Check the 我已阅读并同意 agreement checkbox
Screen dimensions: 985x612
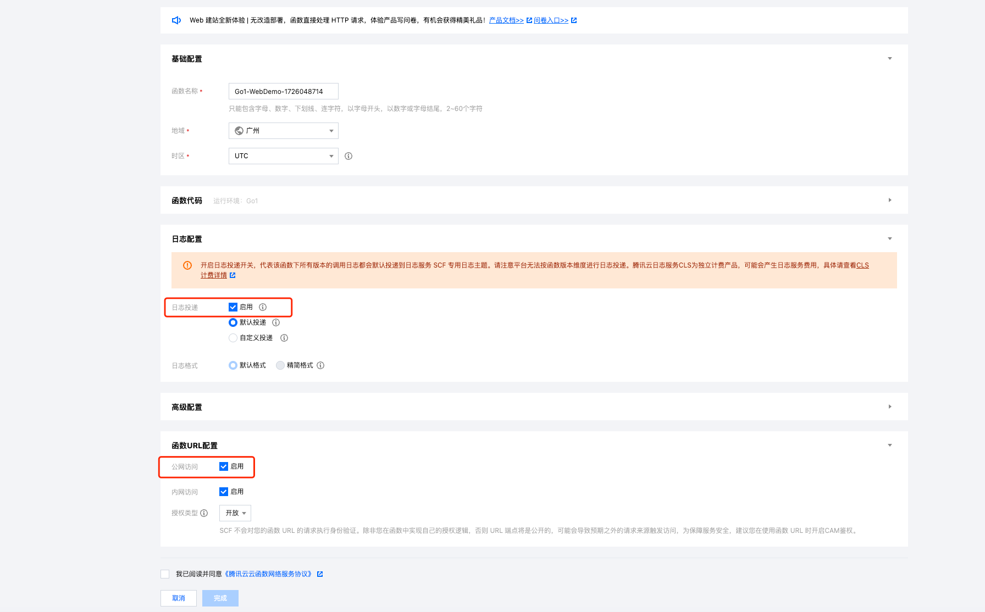point(165,574)
